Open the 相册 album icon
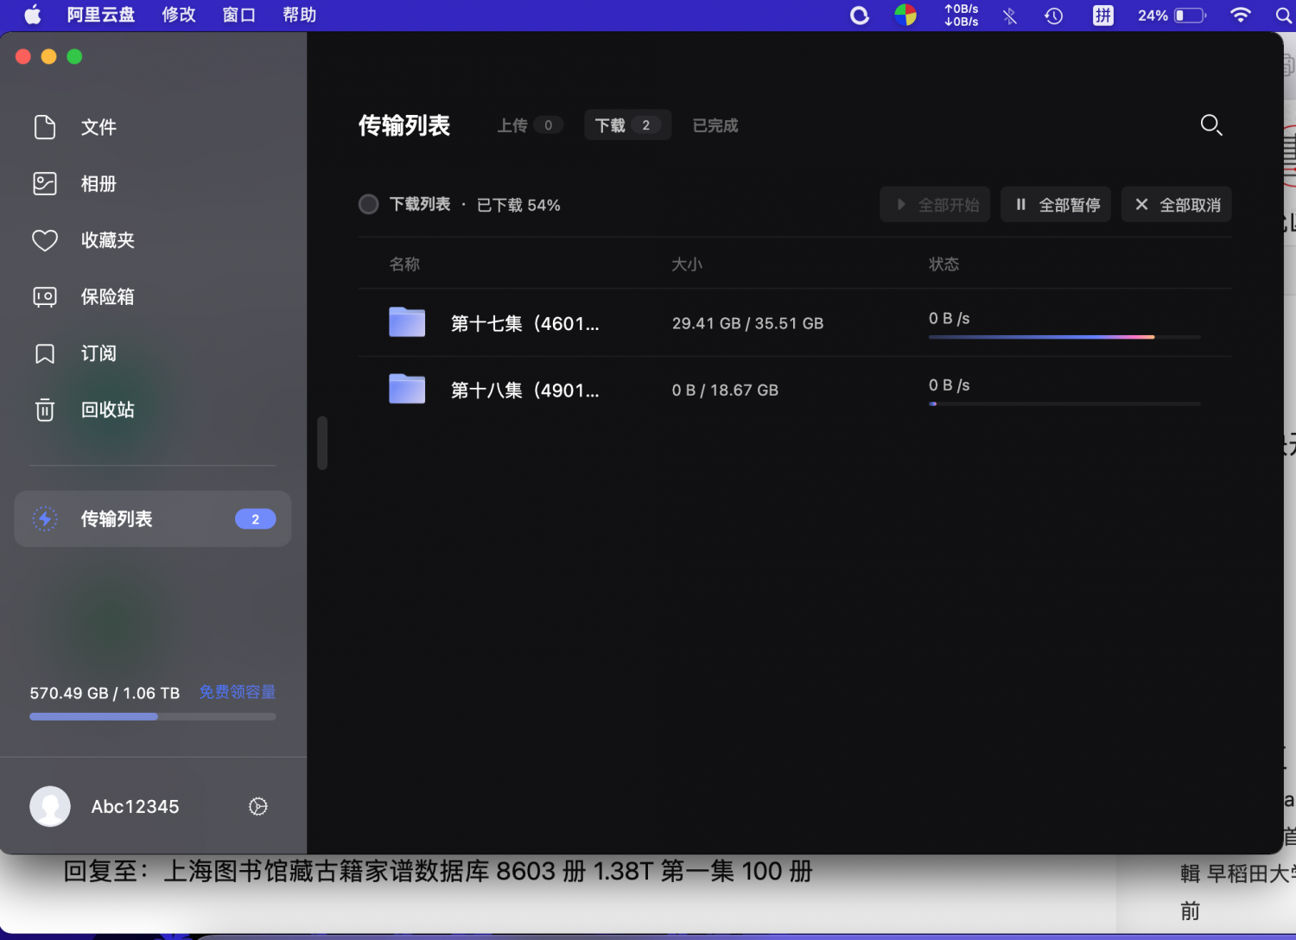This screenshot has width=1296, height=940. [x=45, y=184]
